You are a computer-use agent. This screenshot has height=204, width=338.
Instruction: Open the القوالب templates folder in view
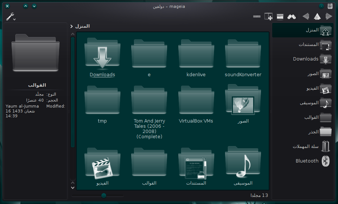point(149,166)
